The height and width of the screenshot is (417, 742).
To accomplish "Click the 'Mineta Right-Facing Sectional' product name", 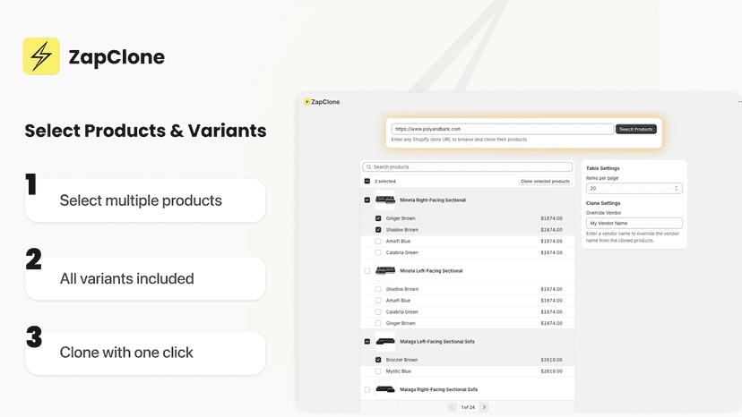I will [433, 200].
